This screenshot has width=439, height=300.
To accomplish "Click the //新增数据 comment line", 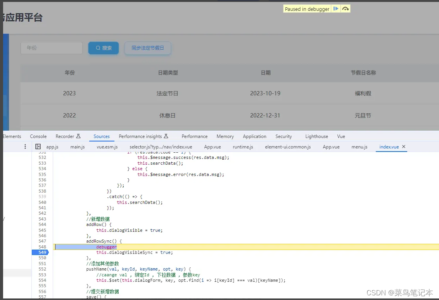I will pyautogui.click(x=98, y=219).
